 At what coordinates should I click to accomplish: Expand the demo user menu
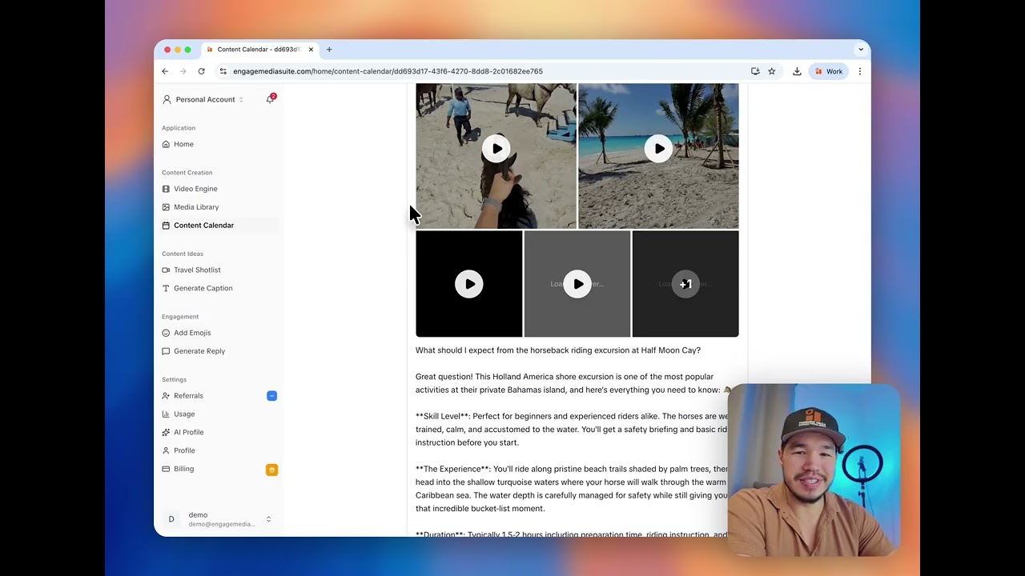[x=268, y=519]
